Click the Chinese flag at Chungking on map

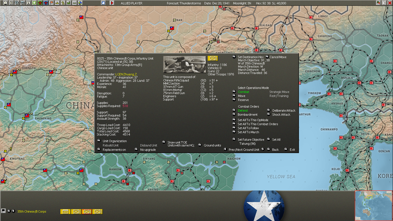[x=27, y=115]
